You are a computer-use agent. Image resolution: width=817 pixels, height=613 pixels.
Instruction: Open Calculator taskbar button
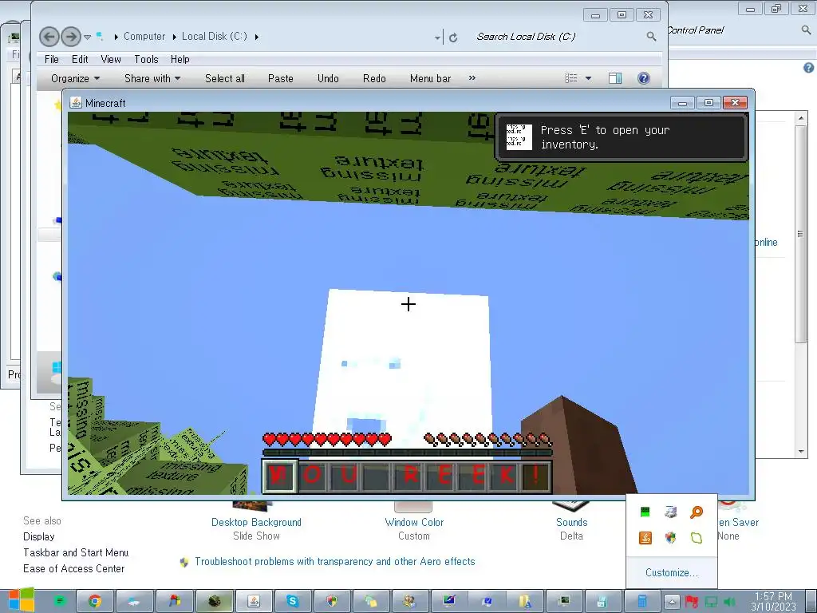(641, 601)
